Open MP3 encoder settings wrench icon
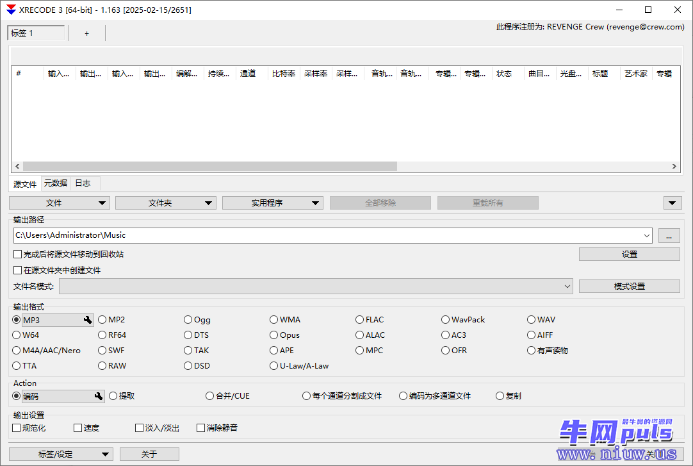The image size is (693, 466). click(x=88, y=320)
